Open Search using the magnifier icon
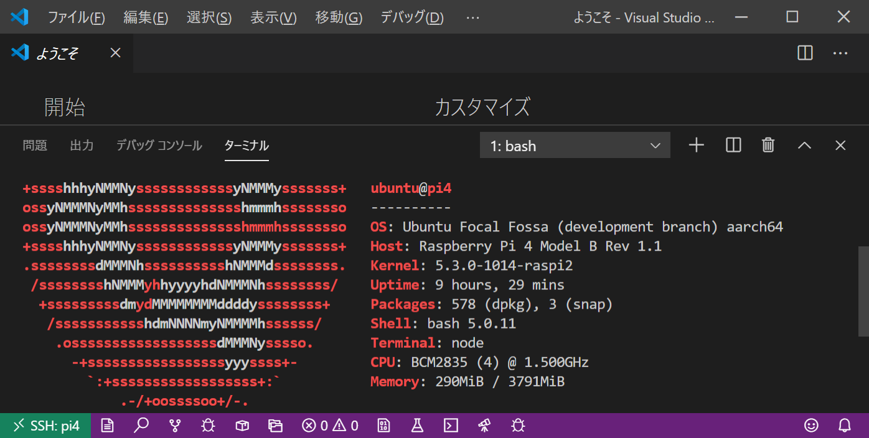This screenshot has width=869, height=438. point(141,426)
